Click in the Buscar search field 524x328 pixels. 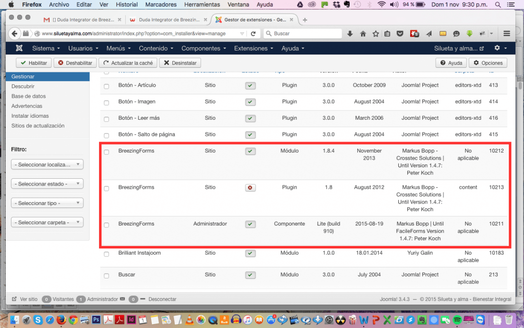point(302,33)
